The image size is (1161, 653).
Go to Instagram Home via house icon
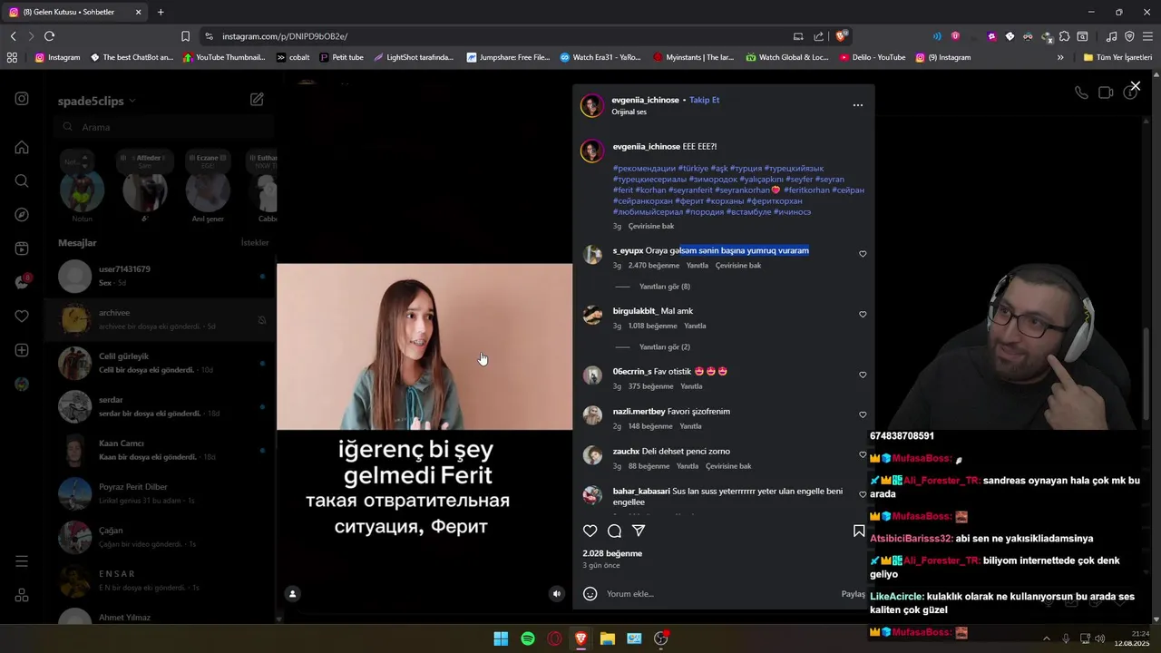click(x=22, y=147)
